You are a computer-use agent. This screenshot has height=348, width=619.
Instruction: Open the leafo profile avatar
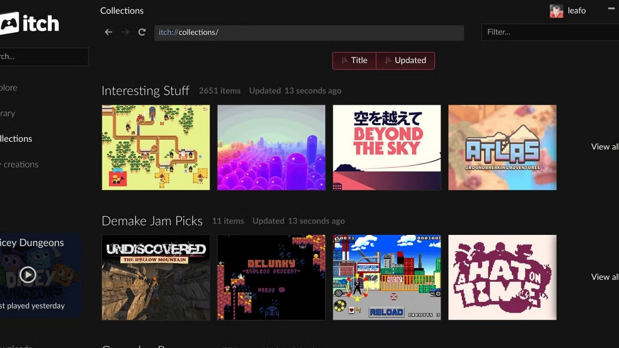point(556,11)
